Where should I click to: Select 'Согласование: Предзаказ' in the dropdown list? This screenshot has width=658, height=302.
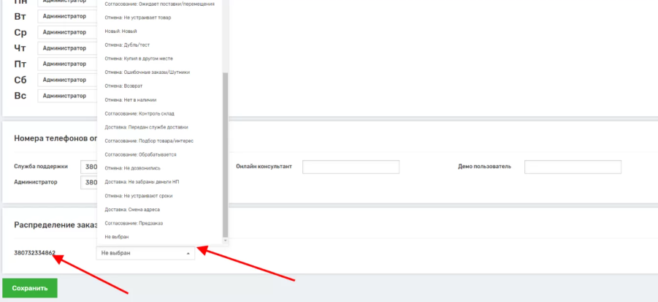[136, 223]
